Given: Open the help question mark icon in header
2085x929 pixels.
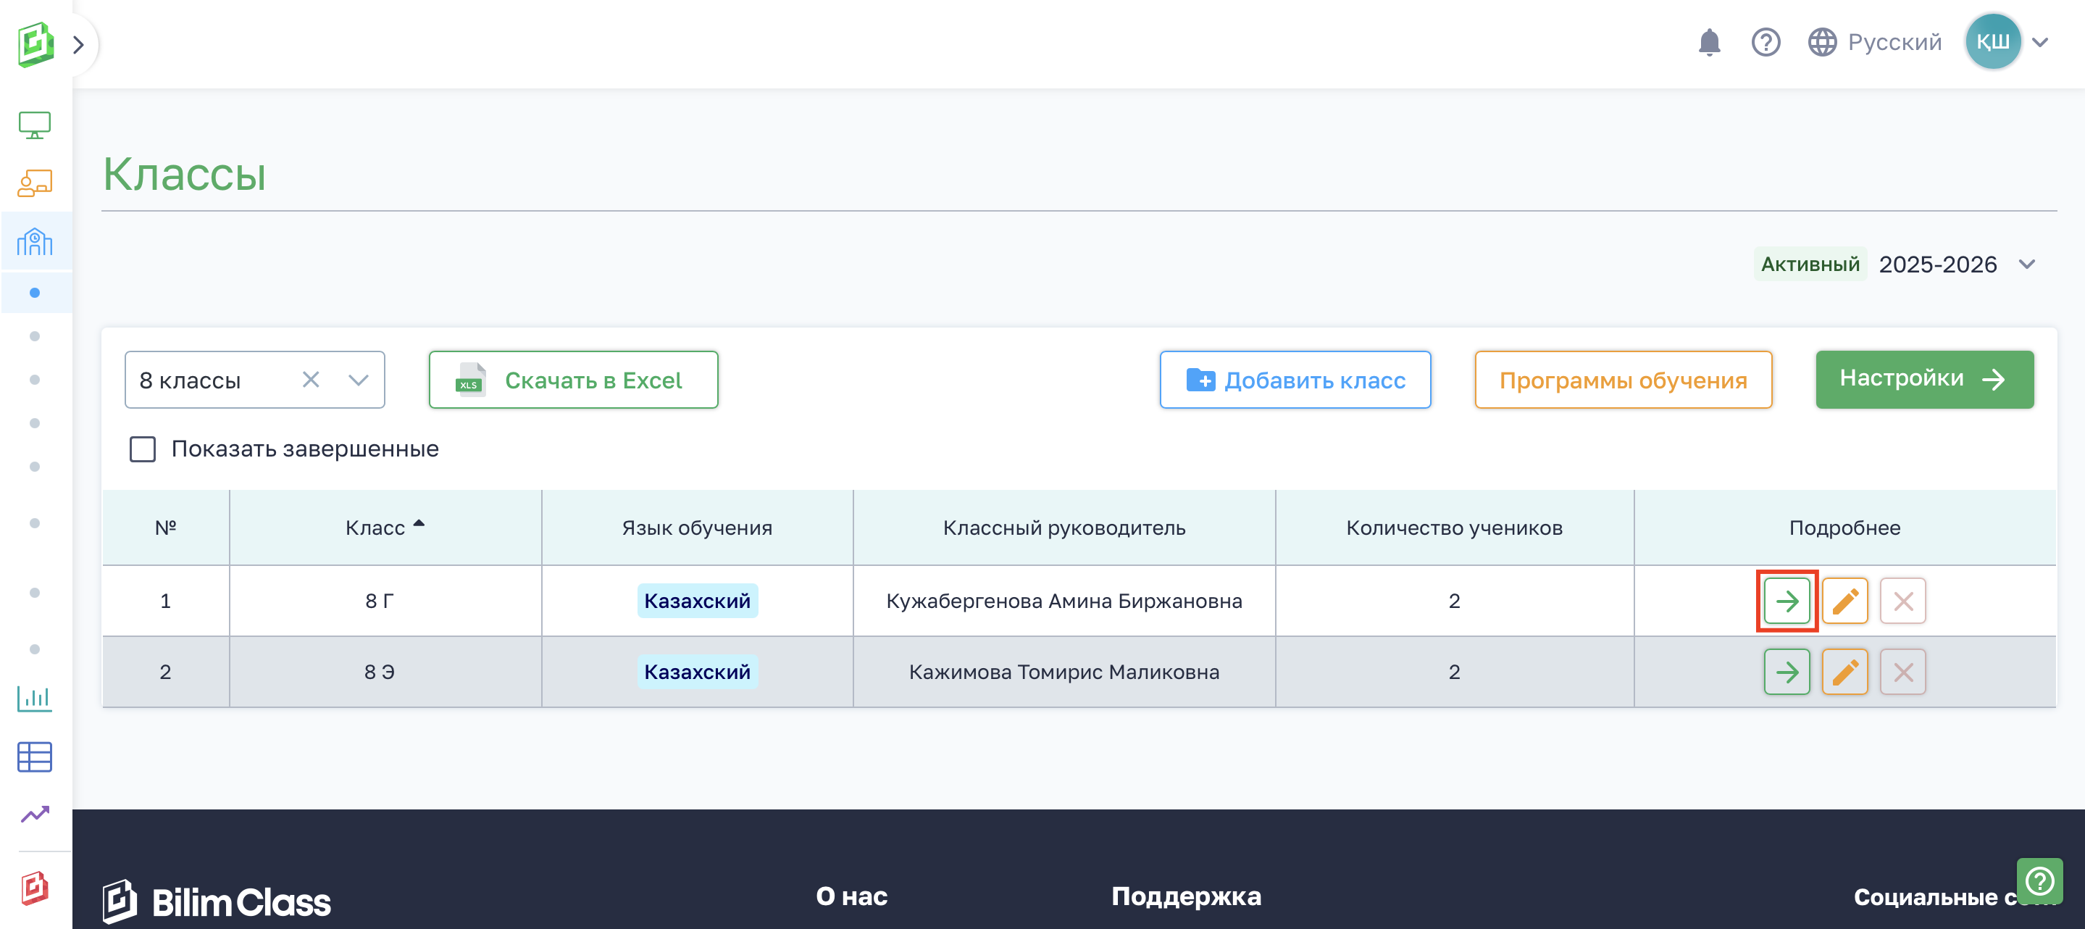Looking at the screenshot, I should click(x=1766, y=42).
